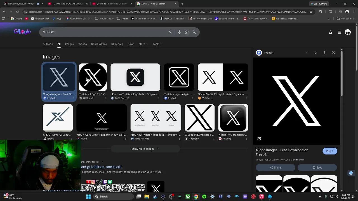
Task: Click the Share button
Action: click(275, 167)
